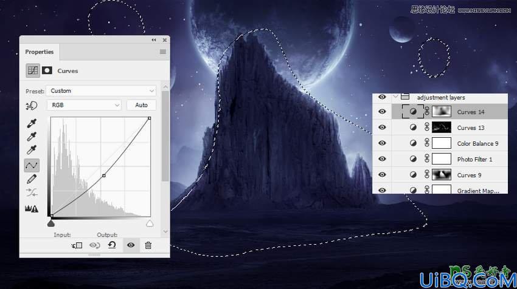This screenshot has height=289, width=517.
Task: Select the top-right curve end point
Action: pos(150,118)
